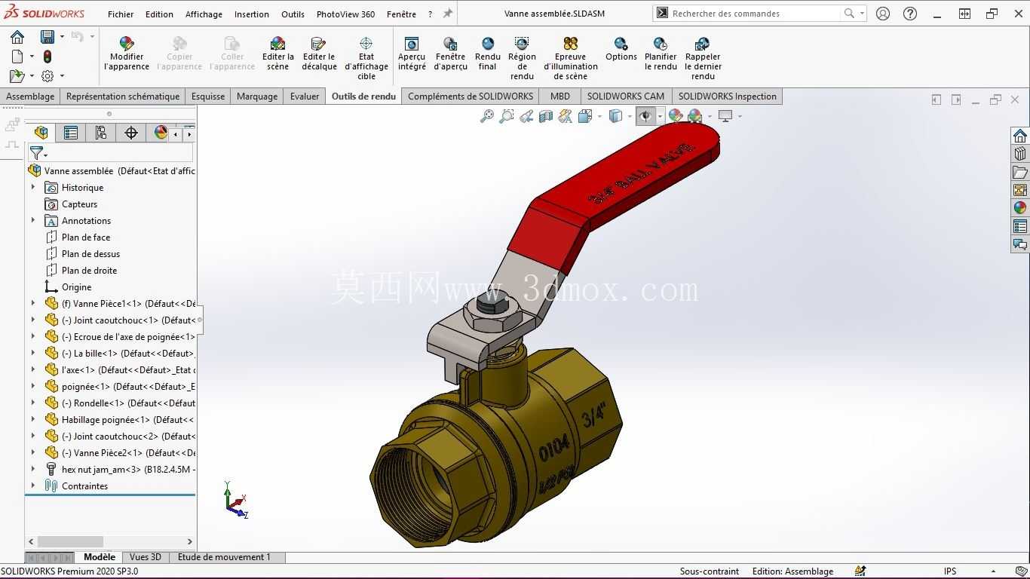
Task: Open the DisplayManager tab icon
Action: tap(161, 133)
